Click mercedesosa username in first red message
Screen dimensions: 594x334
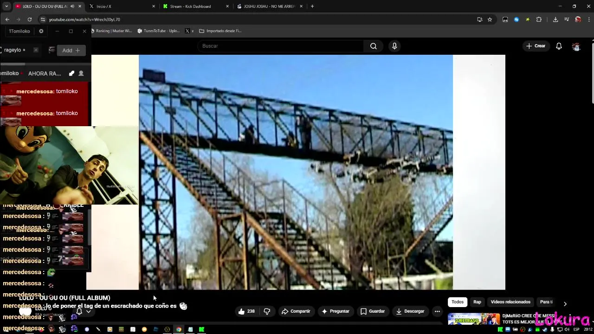pyautogui.click(x=35, y=91)
